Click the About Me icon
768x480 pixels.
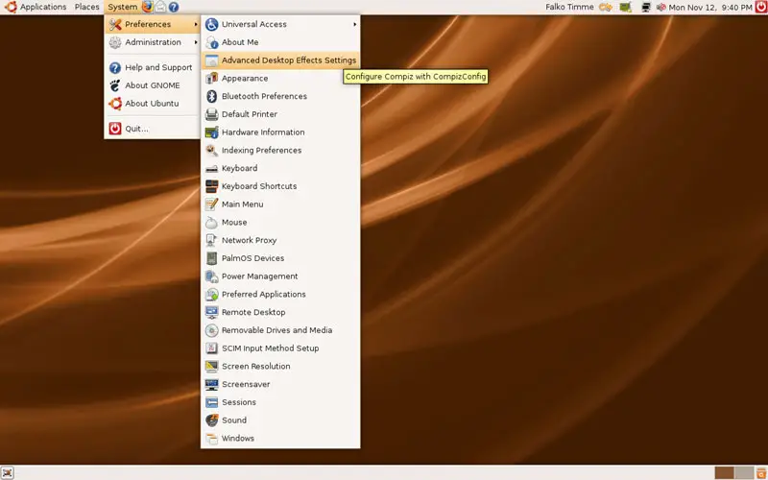point(211,42)
